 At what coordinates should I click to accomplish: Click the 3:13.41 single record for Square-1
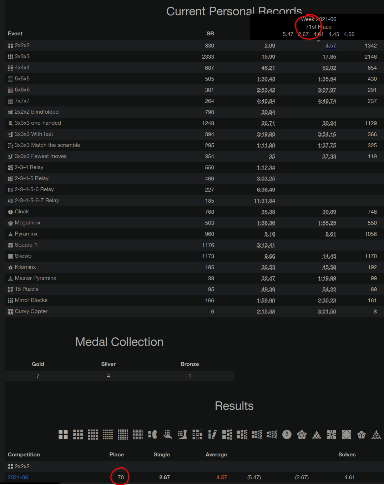[x=266, y=245]
